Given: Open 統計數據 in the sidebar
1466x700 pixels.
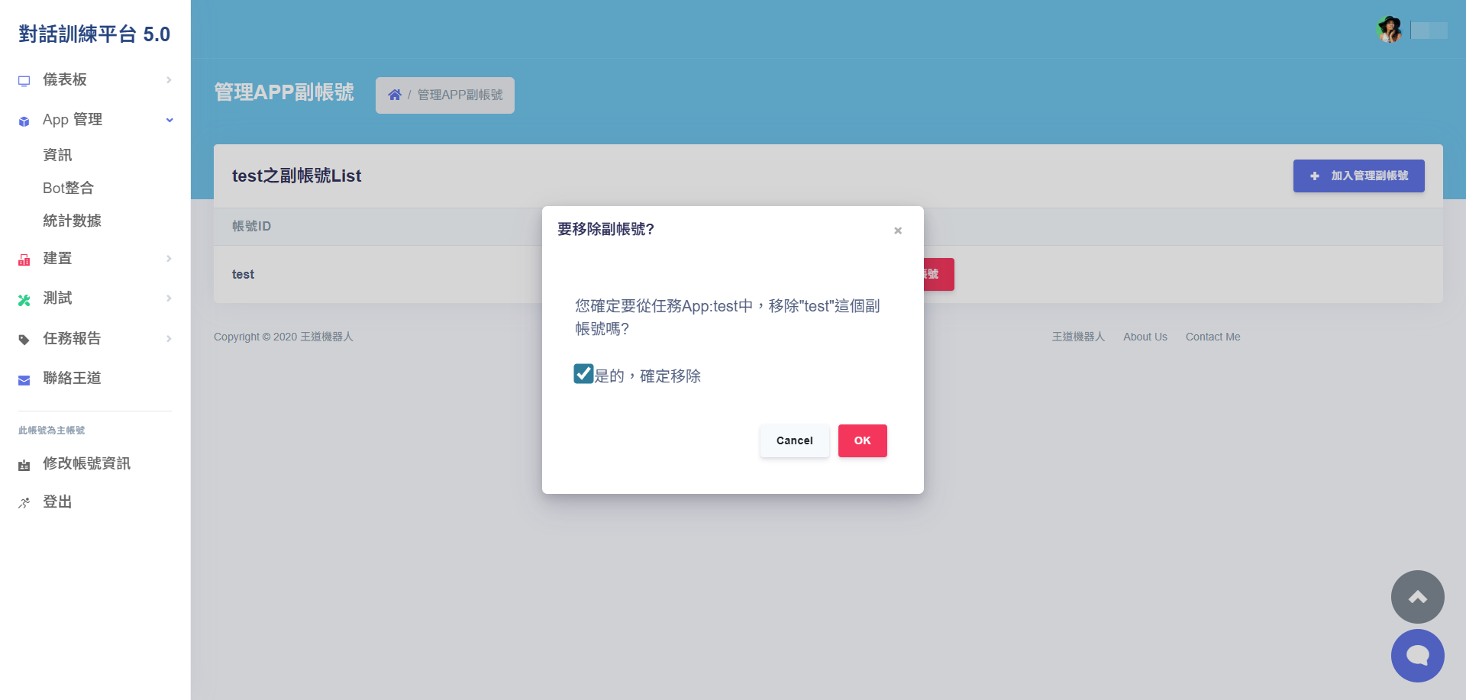Looking at the screenshot, I should click(73, 221).
